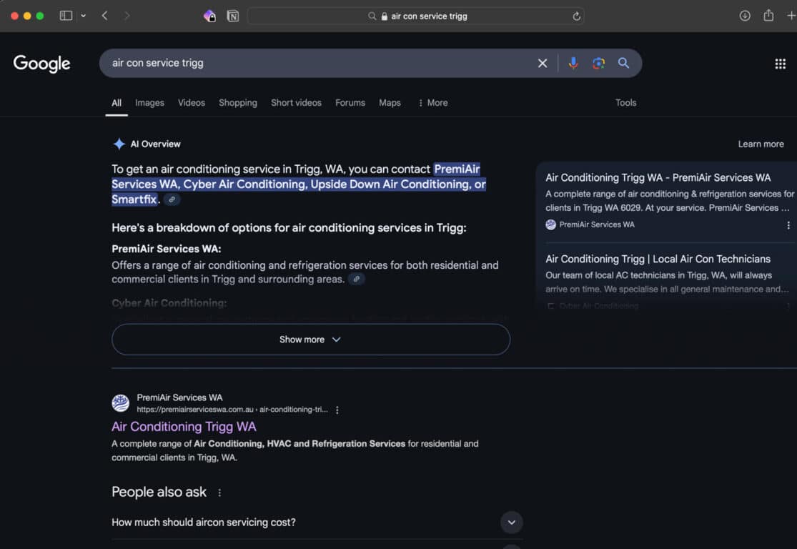Click the PremiAir Services WA site name in result
This screenshot has height=549, width=797.
[179, 397]
